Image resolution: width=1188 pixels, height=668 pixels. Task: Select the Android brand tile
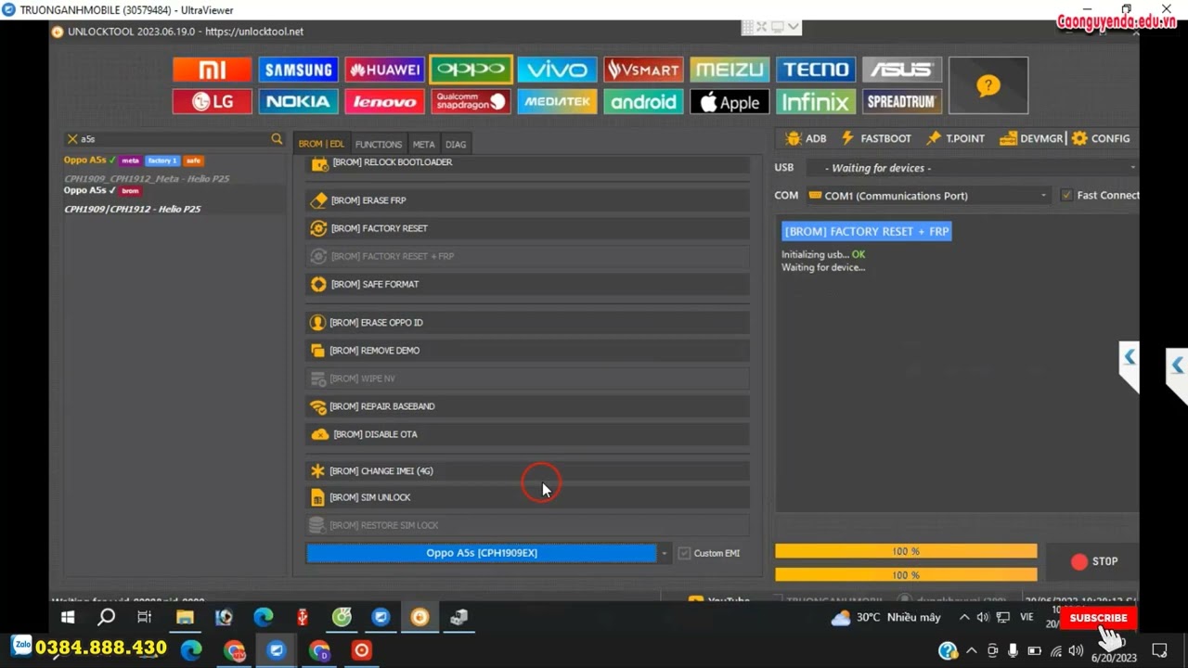(x=643, y=101)
